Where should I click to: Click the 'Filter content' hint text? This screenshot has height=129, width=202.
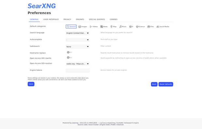106,46
